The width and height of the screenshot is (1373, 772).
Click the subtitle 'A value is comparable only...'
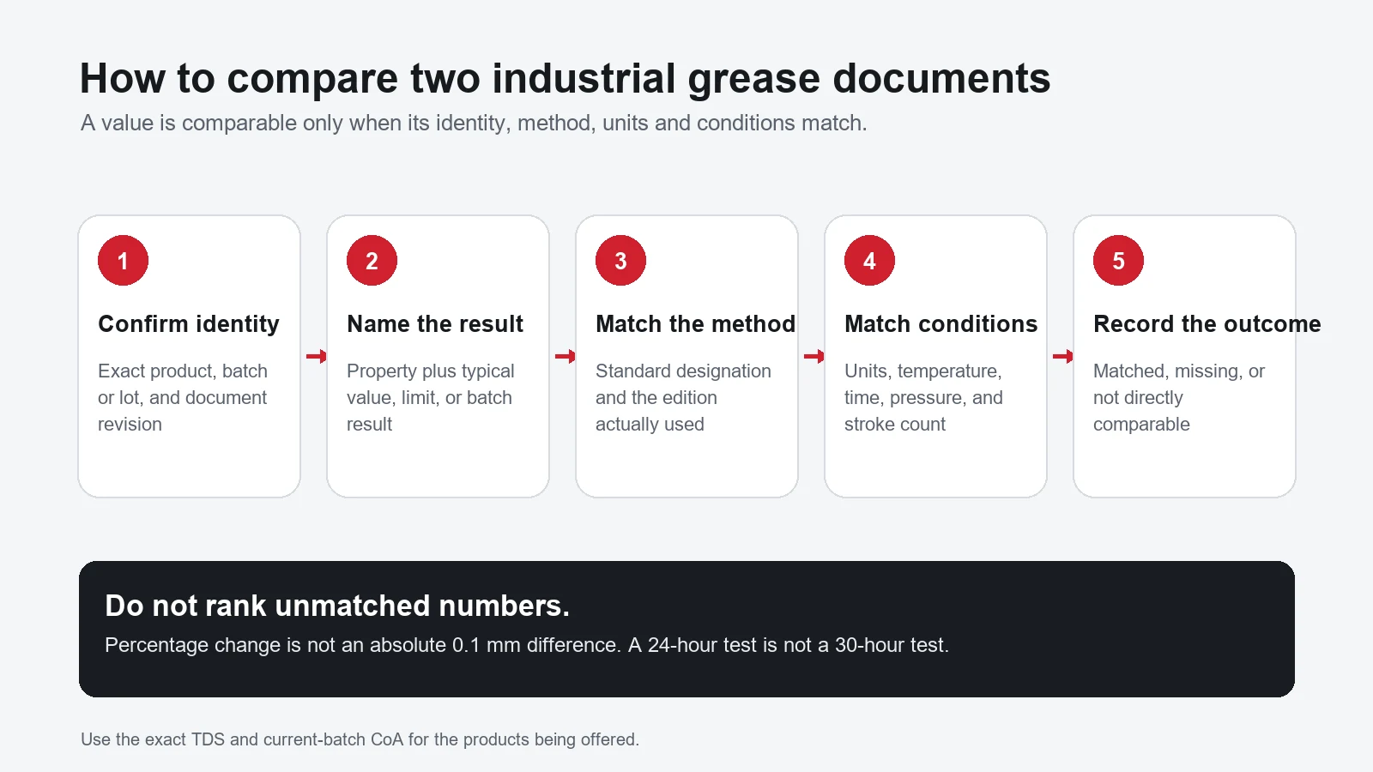tap(474, 124)
